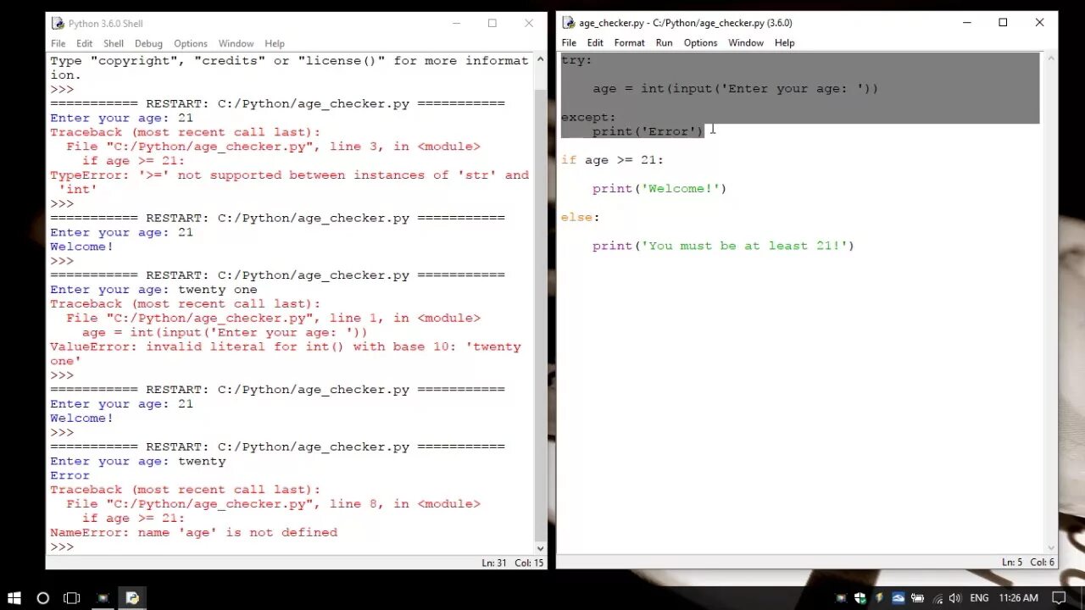Image resolution: width=1085 pixels, height=610 pixels.
Task: Switch to the Python IDLE taskbar icon
Action: [x=132, y=597]
